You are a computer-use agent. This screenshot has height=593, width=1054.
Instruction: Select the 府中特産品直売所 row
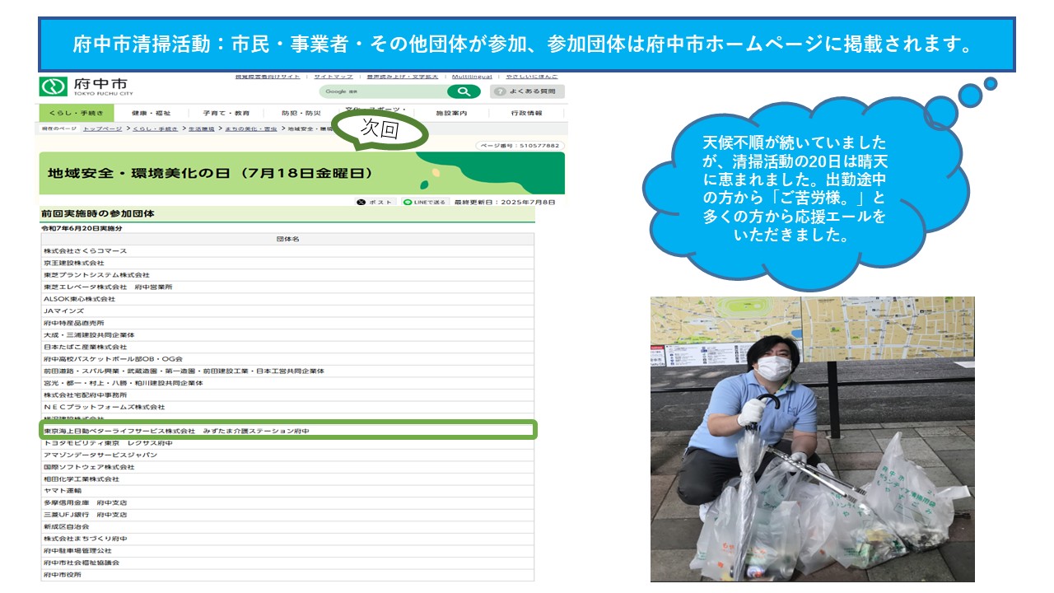288,323
